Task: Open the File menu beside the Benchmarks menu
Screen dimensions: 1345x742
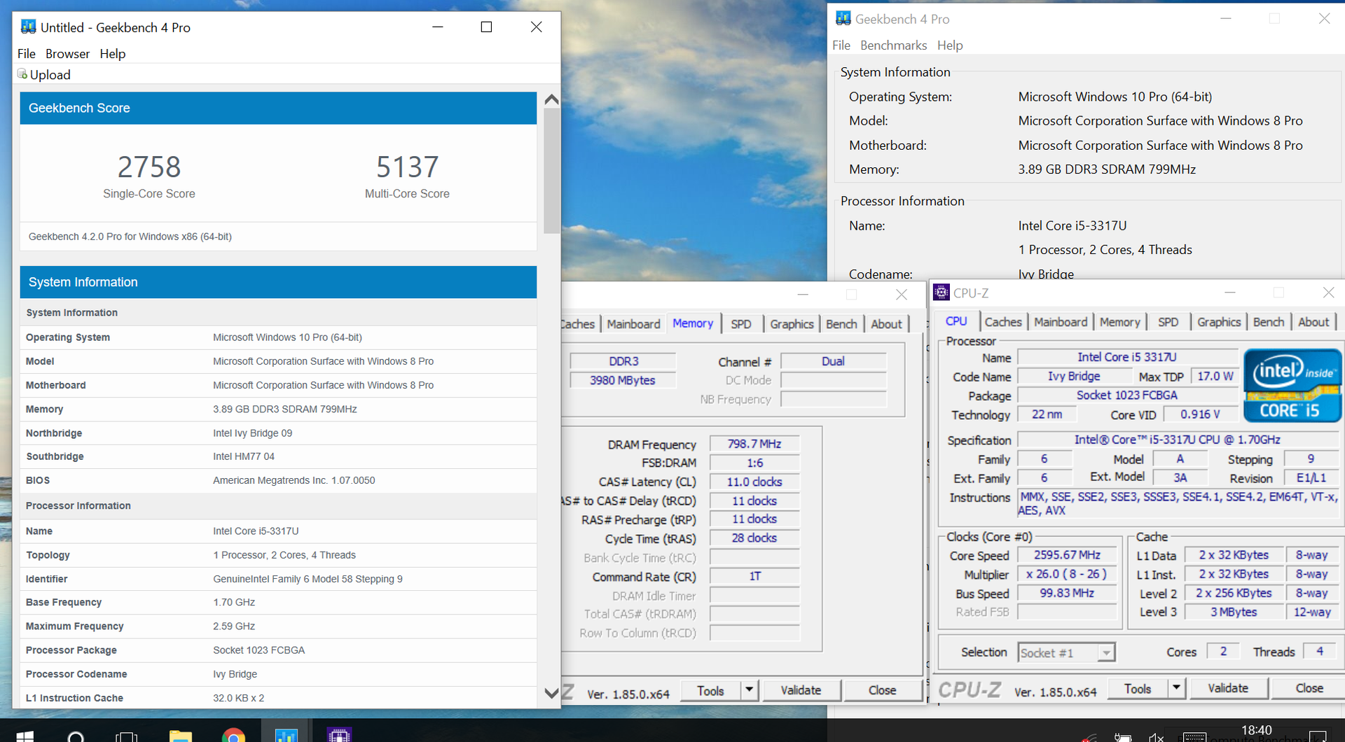Action: coord(841,45)
